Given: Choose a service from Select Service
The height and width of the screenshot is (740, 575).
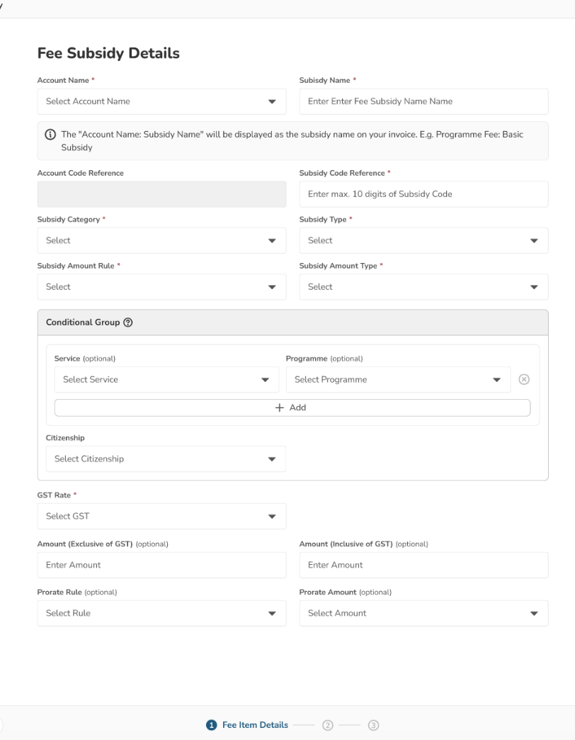Looking at the screenshot, I should click(x=166, y=380).
